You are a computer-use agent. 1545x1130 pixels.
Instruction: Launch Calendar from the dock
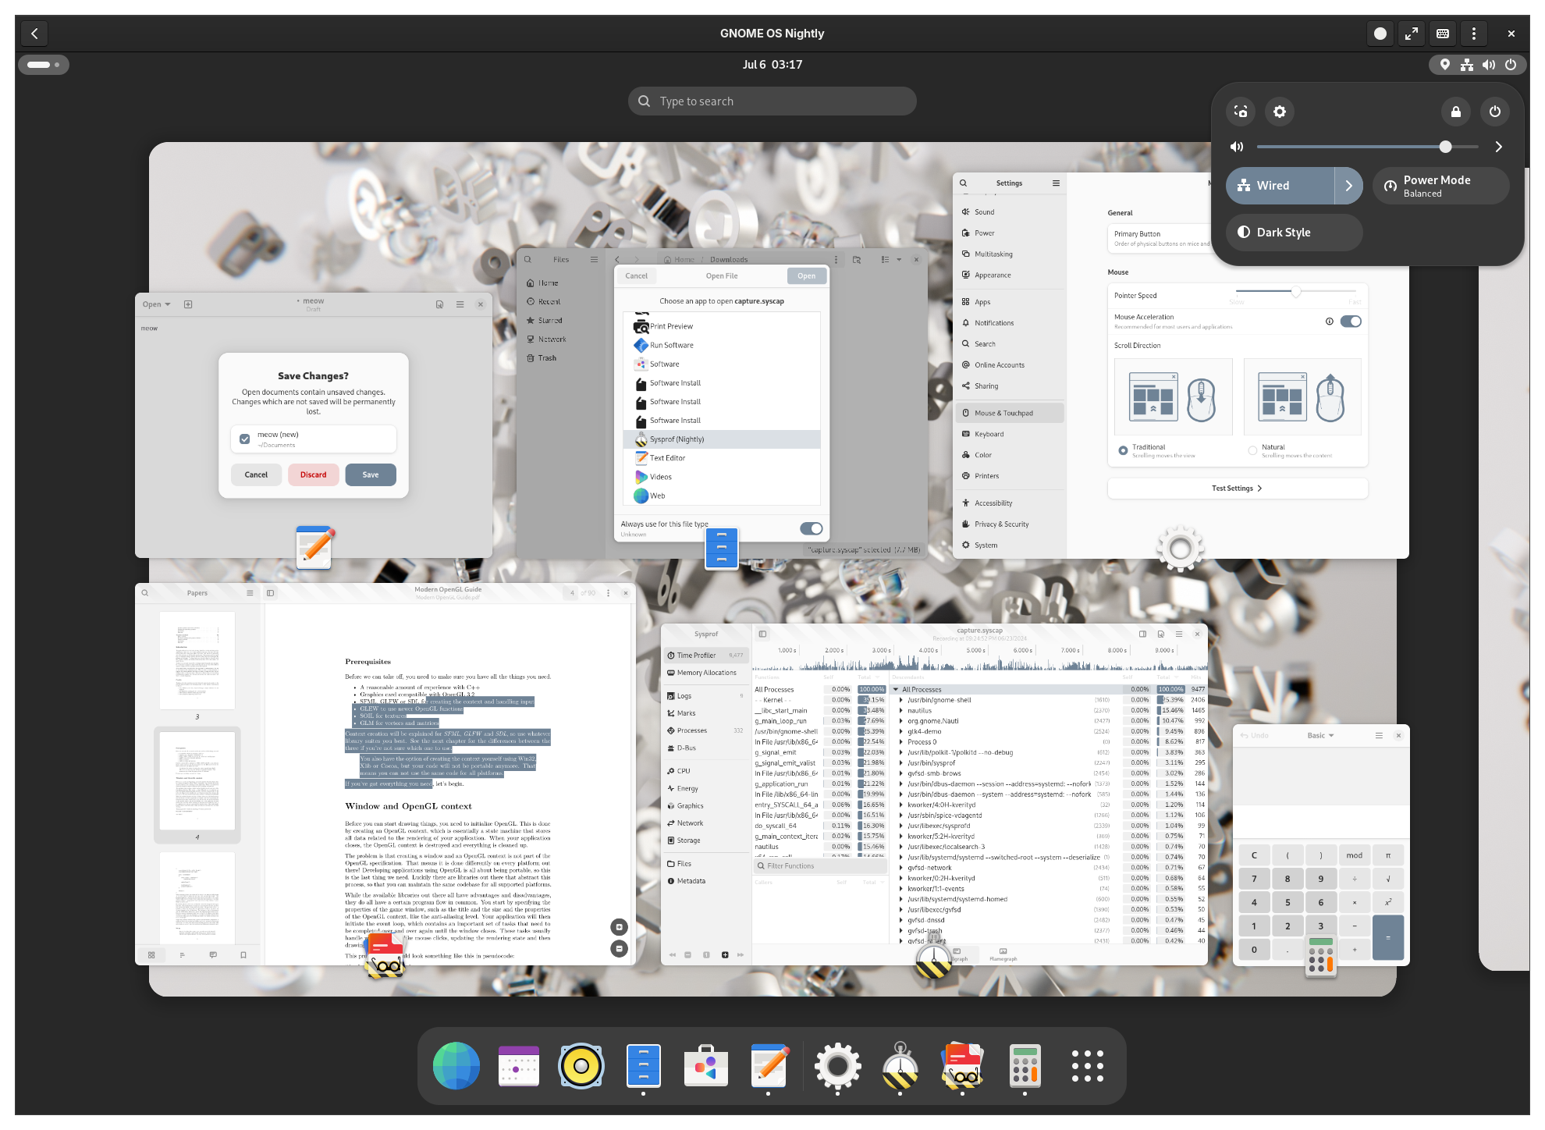519,1066
